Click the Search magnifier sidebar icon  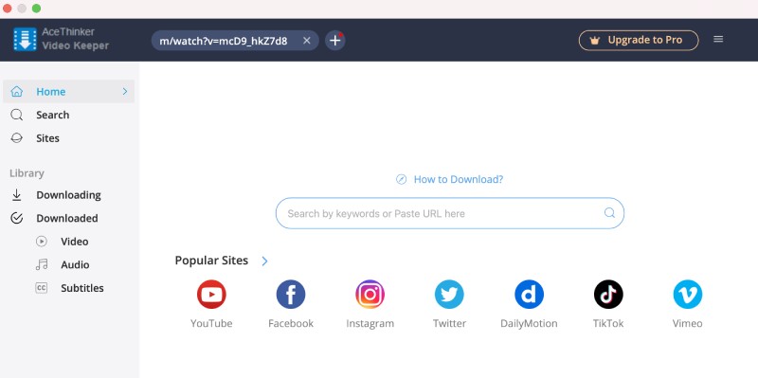pos(17,115)
